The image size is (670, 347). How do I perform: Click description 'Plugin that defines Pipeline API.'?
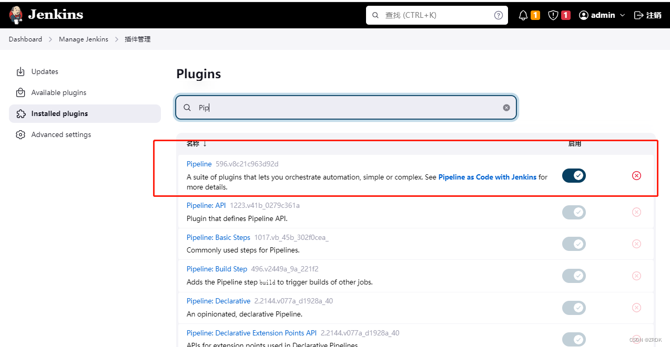pos(237,218)
